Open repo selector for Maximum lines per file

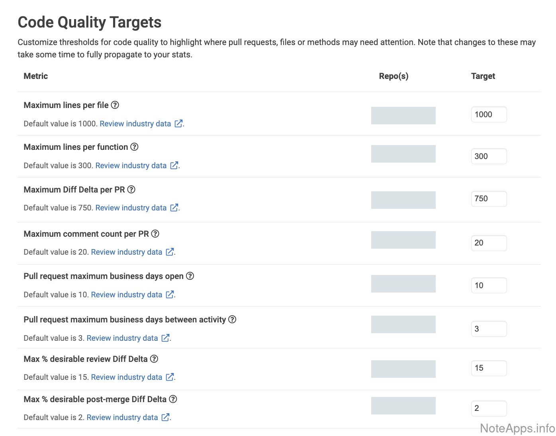(403, 116)
